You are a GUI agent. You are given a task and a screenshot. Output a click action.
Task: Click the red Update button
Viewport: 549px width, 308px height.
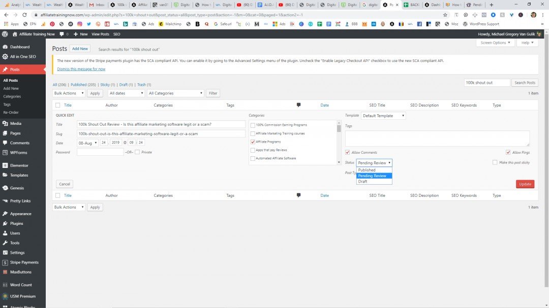[525, 184]
